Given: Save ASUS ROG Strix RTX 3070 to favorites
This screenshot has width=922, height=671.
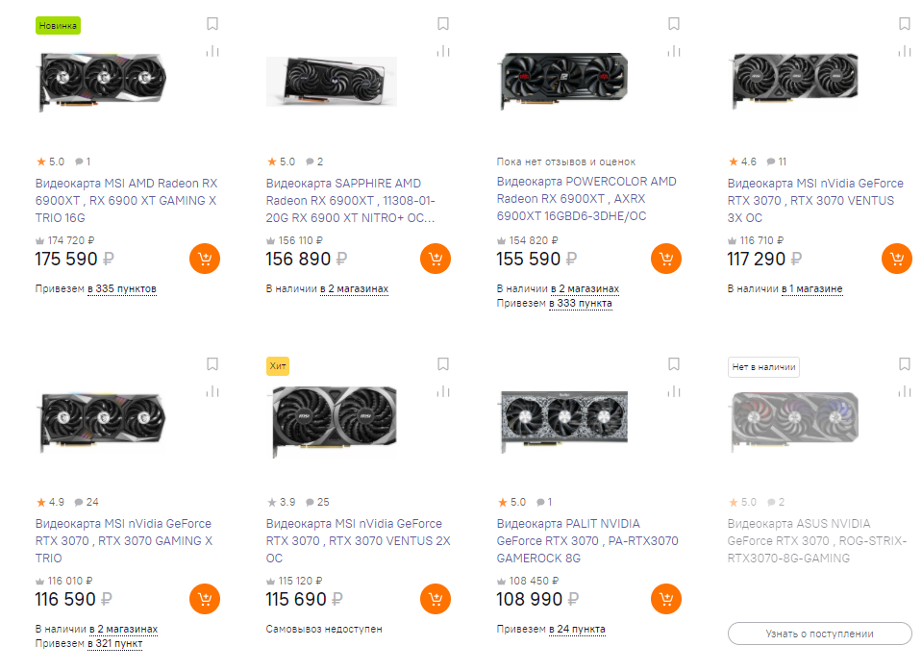Looking at the screenshot, I should (x=905, y=364).
